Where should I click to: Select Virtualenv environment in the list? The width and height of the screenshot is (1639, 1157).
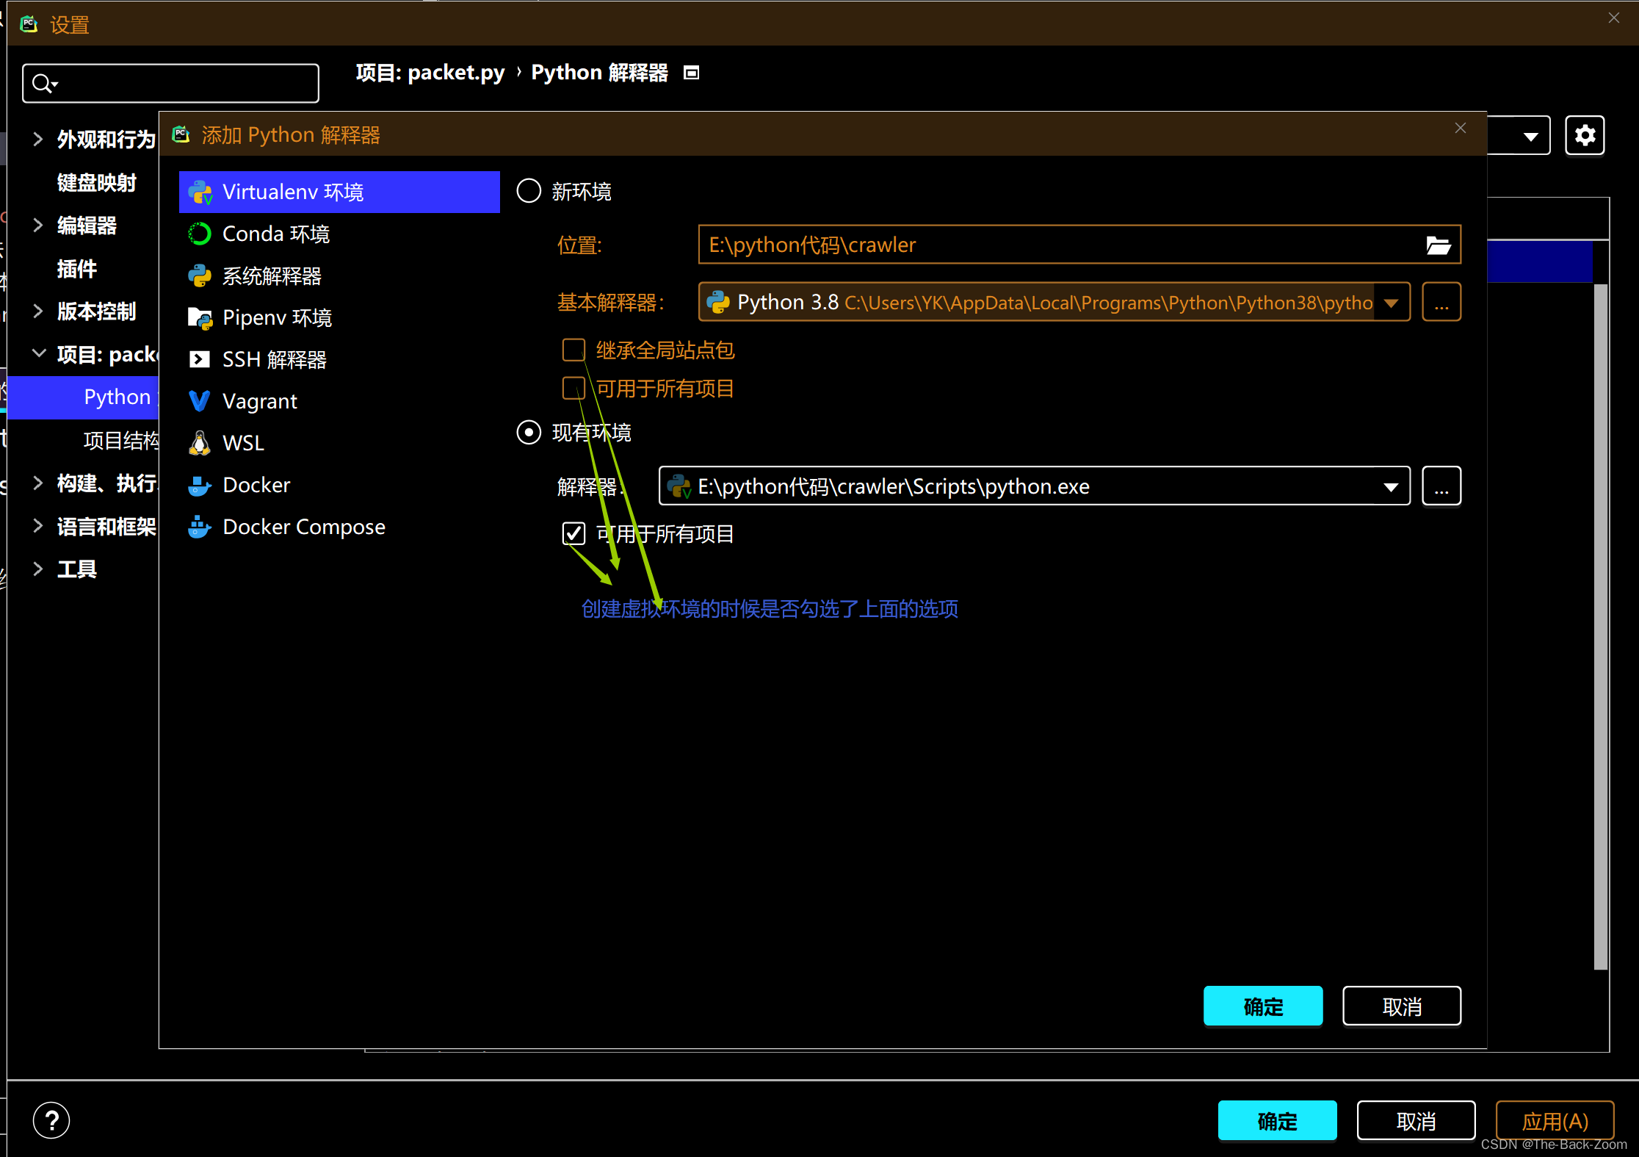coord(339,192)
